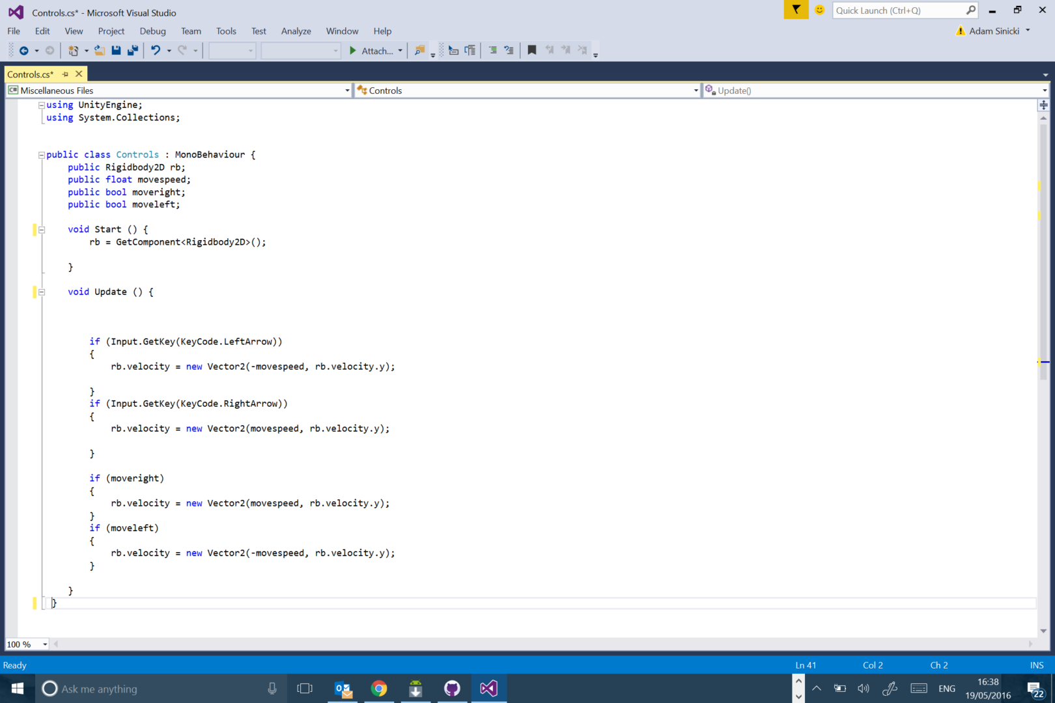Image resolution: width=1055 pixels, height=703 pixels.
Task: Collapse the Start method outline
Action: (42, 230)
